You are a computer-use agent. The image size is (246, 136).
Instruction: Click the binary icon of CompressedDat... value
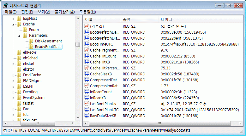pyautogui.click(x=87, y=80)
